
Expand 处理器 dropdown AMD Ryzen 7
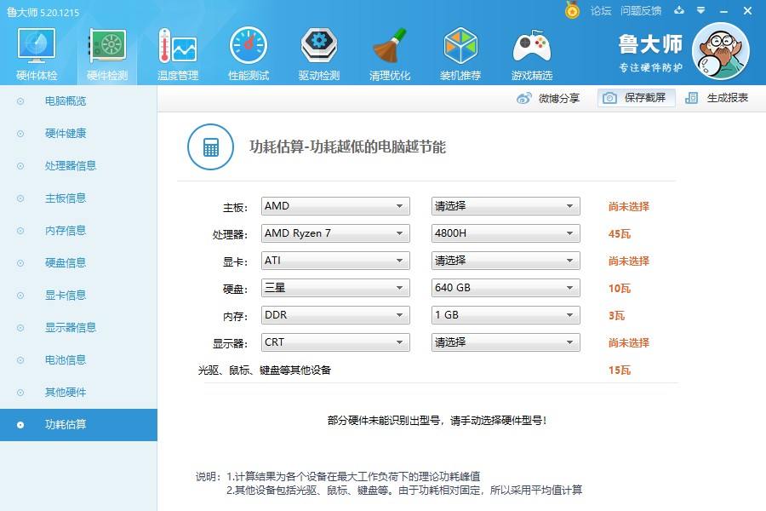coord(335,233)
